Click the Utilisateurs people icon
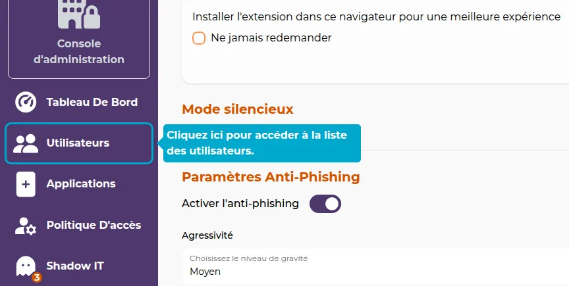 pos(26,143)
